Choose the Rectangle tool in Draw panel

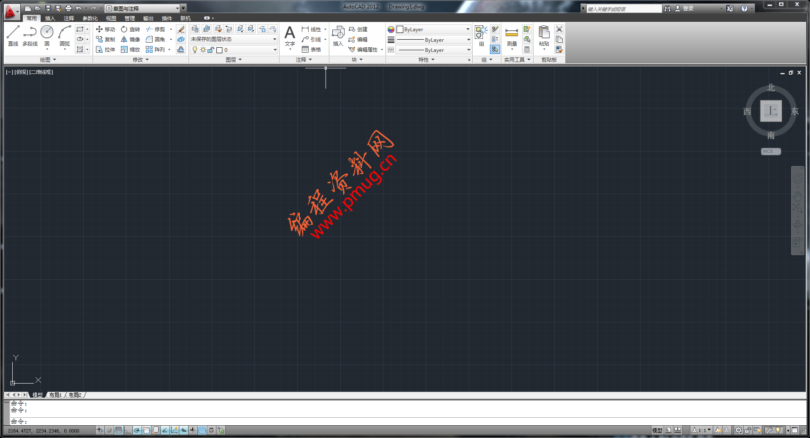coord(79,29)
